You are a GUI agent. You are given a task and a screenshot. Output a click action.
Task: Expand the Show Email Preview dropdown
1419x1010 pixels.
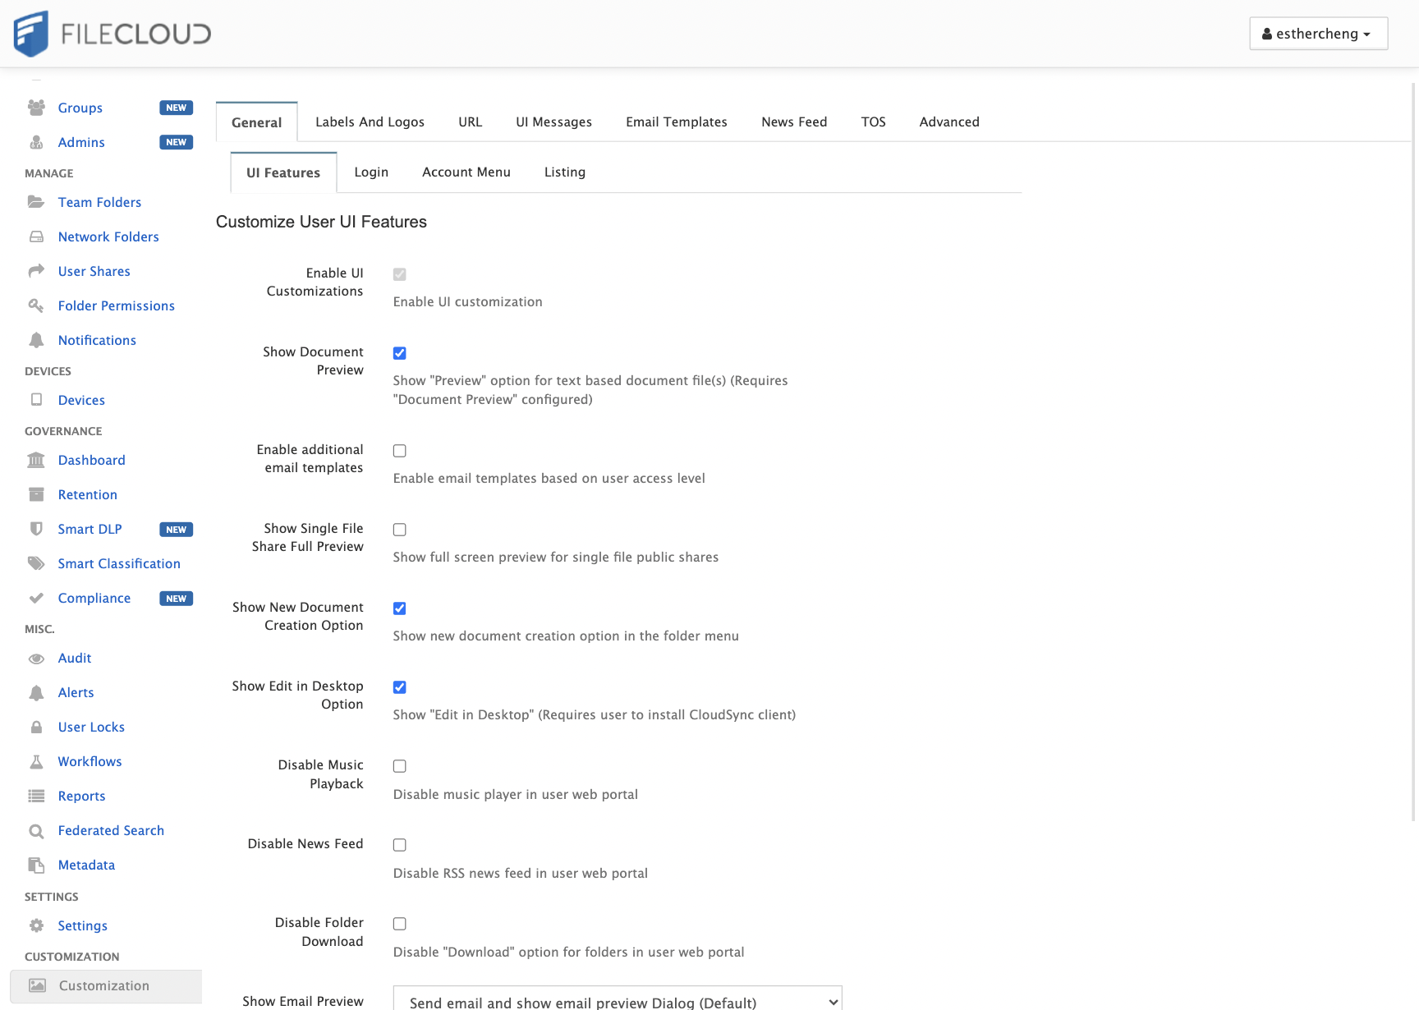(x=618, y=1001)
